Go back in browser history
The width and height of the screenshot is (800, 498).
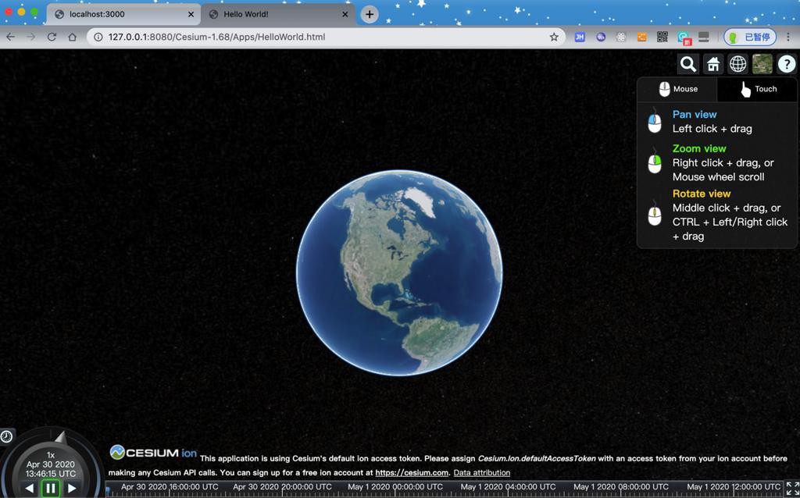point(11,37)
